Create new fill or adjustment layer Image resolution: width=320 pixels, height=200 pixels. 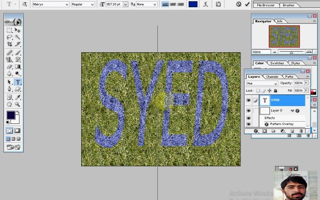[283, 131]
